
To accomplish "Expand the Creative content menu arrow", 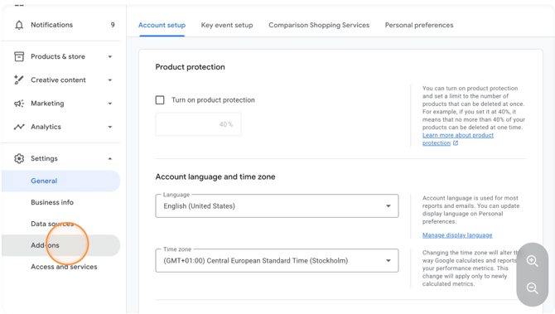I will click(110, 80).
